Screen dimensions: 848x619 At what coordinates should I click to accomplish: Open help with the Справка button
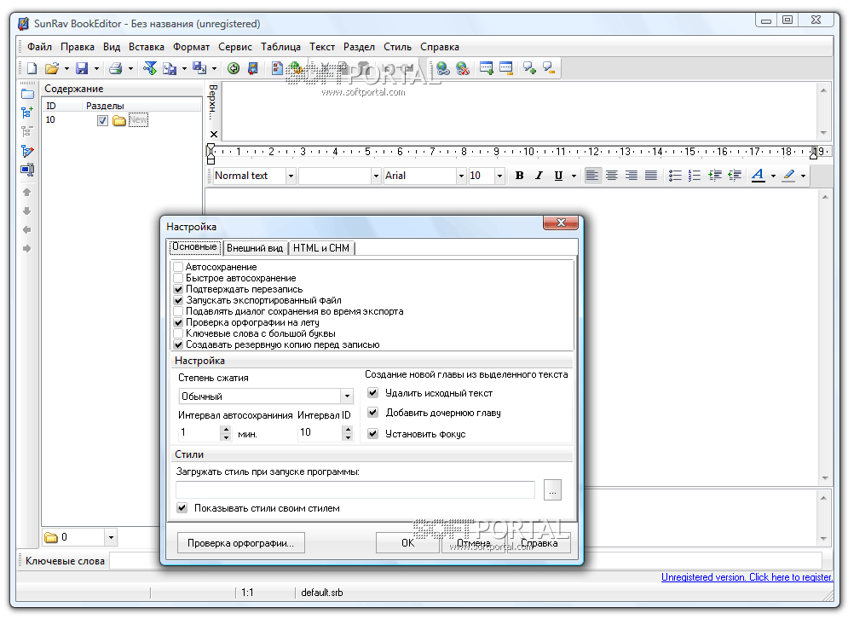pos(539,543)
